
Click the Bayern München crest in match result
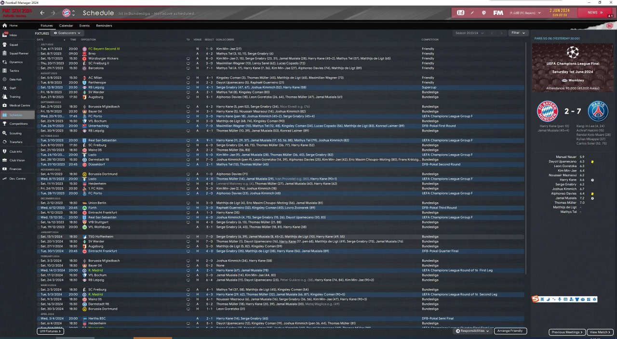547,111
